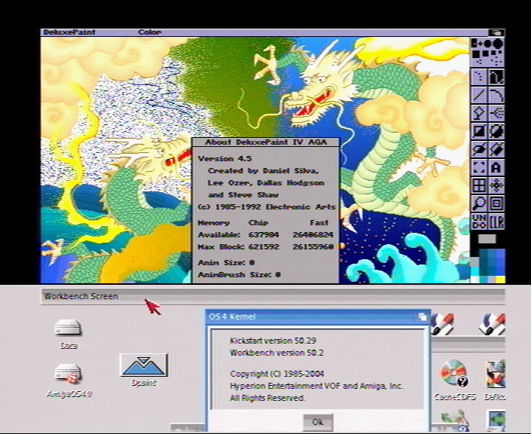Click the Anim Size: 0 line
The image size is (531, 434).
pos(226,262)
